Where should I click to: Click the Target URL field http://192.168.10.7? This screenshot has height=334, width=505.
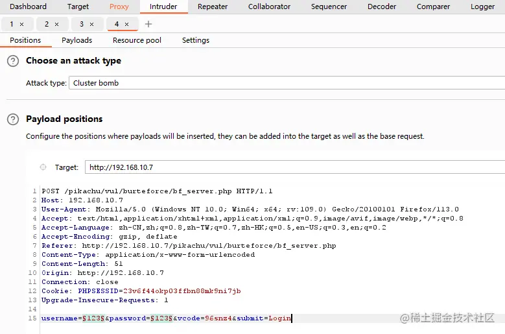click(x=295, y=167)
